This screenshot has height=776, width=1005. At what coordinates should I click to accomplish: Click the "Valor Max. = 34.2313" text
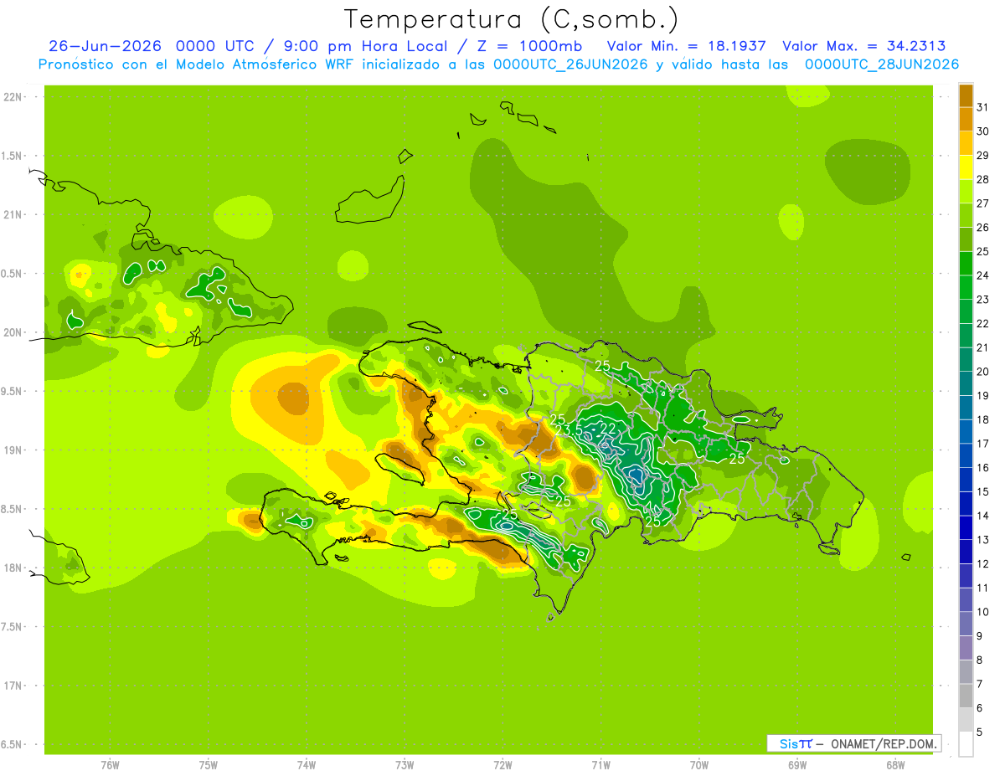tap(864, 46)
